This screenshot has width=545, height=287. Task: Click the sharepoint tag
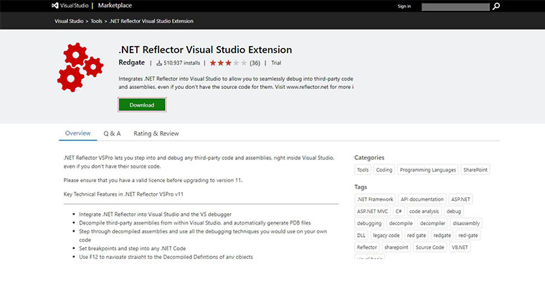[x=397, y=248]
